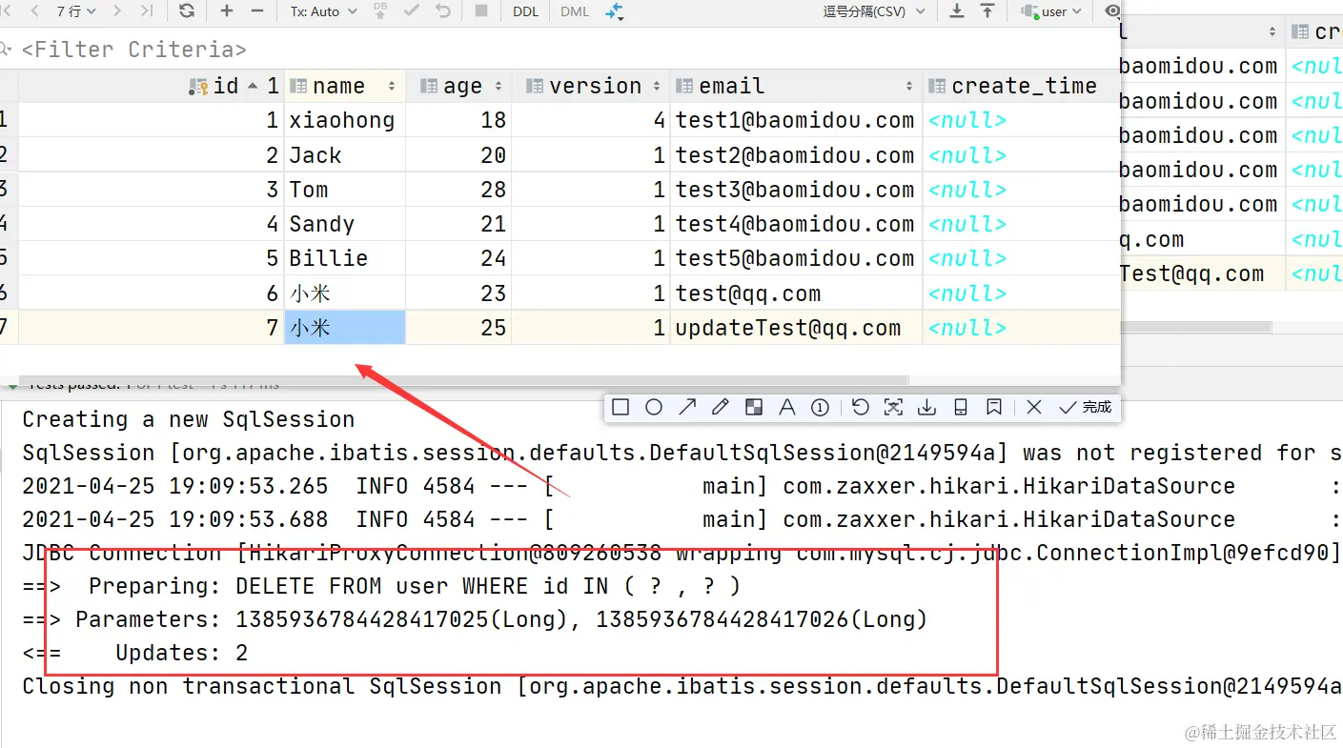Click the 'Creating a new SqlSession' console line

click(x=189, y=419)
